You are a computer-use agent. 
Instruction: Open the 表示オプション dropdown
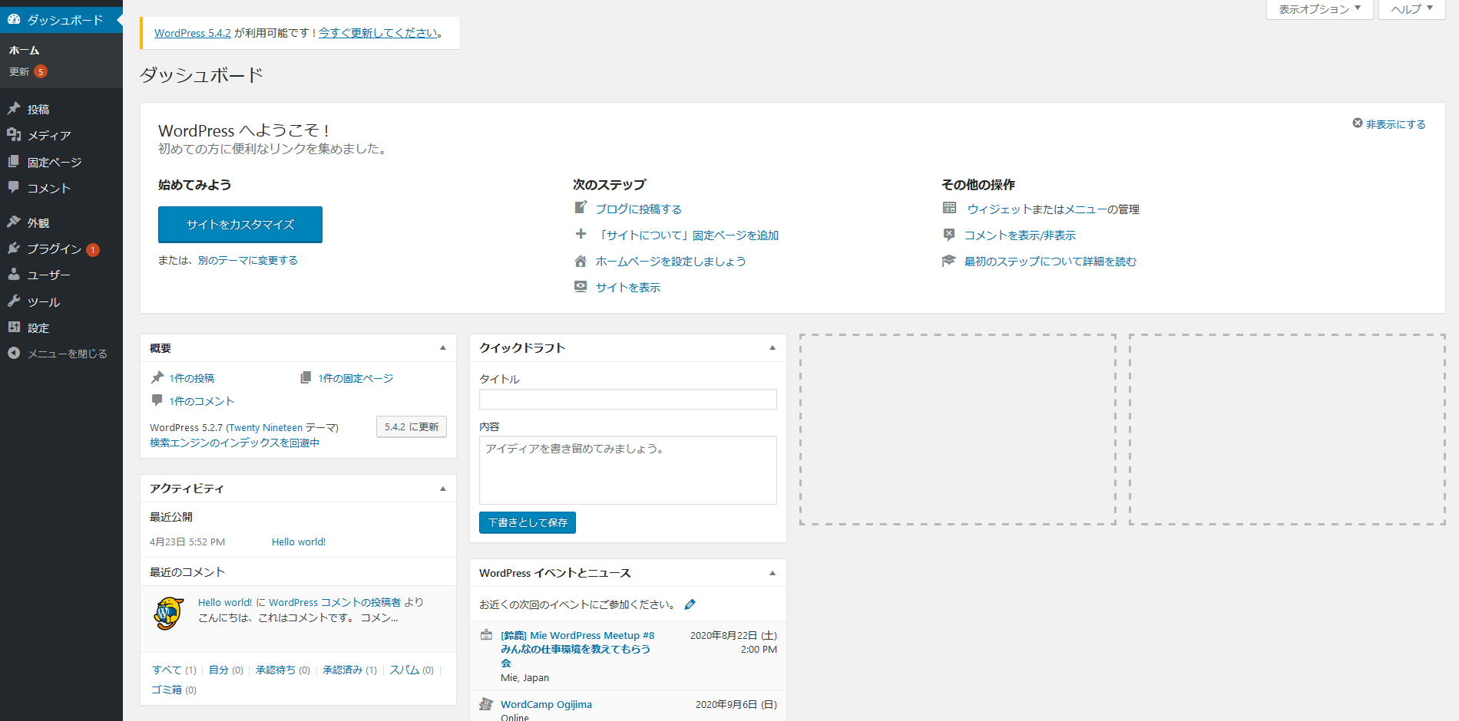point(1319,9)
